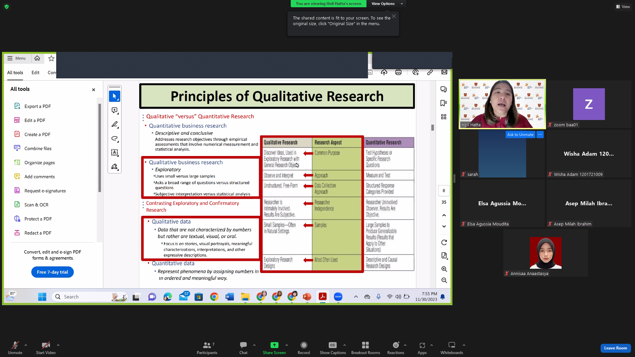The width and height of the screenshot is (635, 357).
Task: Click the document vertical scrollbar thumb
Action: click(432, 128)
